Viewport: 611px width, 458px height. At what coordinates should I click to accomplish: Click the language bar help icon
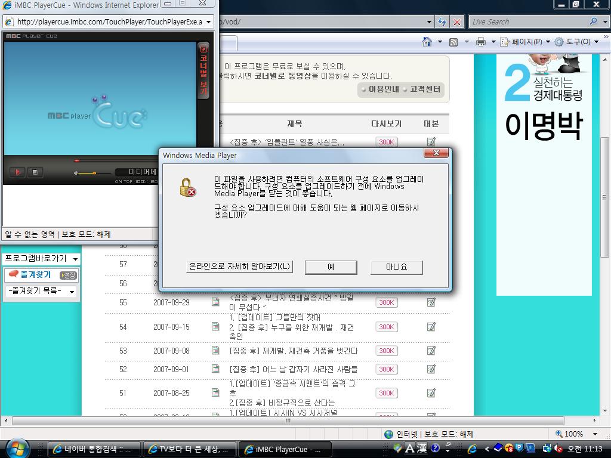[435, 448]
